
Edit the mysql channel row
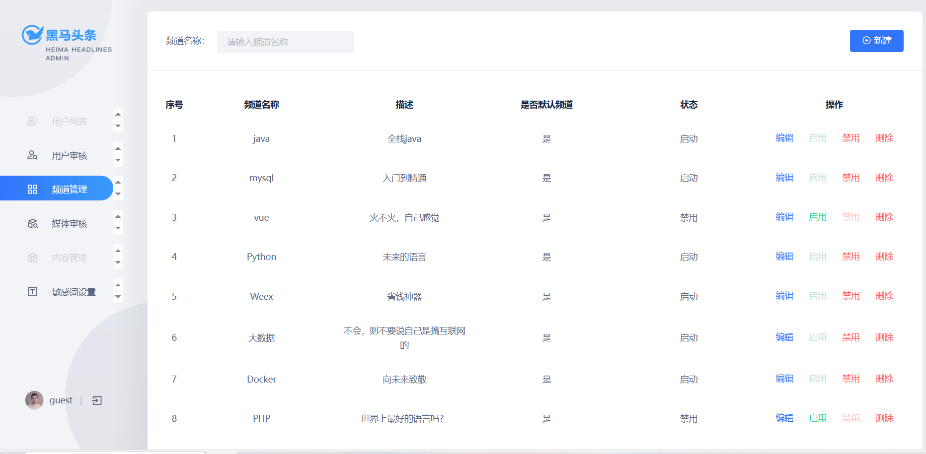coord(784,178)
